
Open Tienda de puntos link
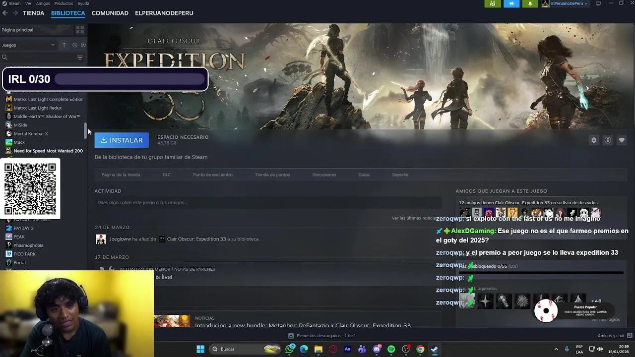point(272,175)
